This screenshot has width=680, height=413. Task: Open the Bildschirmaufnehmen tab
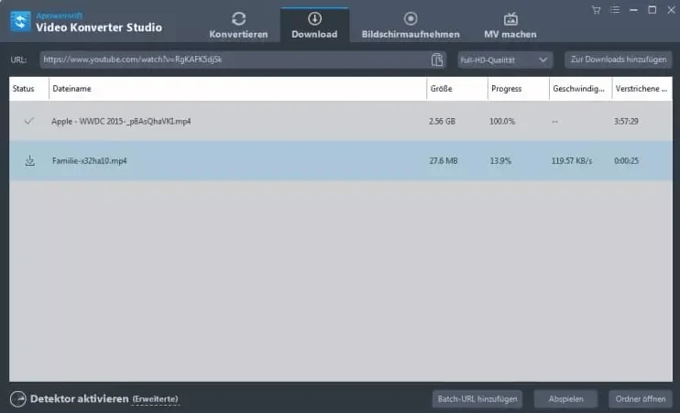click(411, 26)
